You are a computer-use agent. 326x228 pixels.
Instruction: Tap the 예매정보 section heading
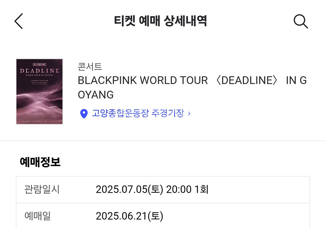click(x=40, y=162)
